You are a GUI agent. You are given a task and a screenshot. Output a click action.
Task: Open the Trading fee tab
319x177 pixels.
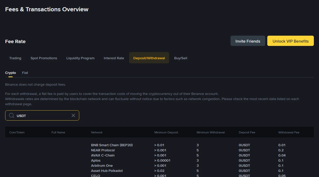pyautogui.click(x=15, y=58)
